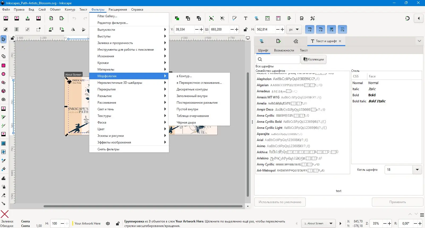The image size is (425, 228).
Task: Click the Save document download icon
Action: coord(28,18)
